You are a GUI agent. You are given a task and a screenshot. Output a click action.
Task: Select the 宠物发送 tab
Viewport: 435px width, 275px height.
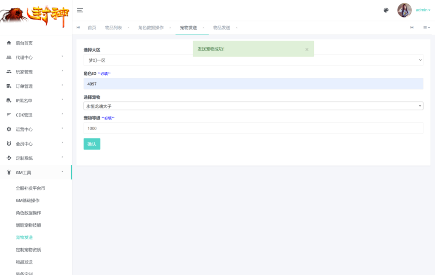188,28
